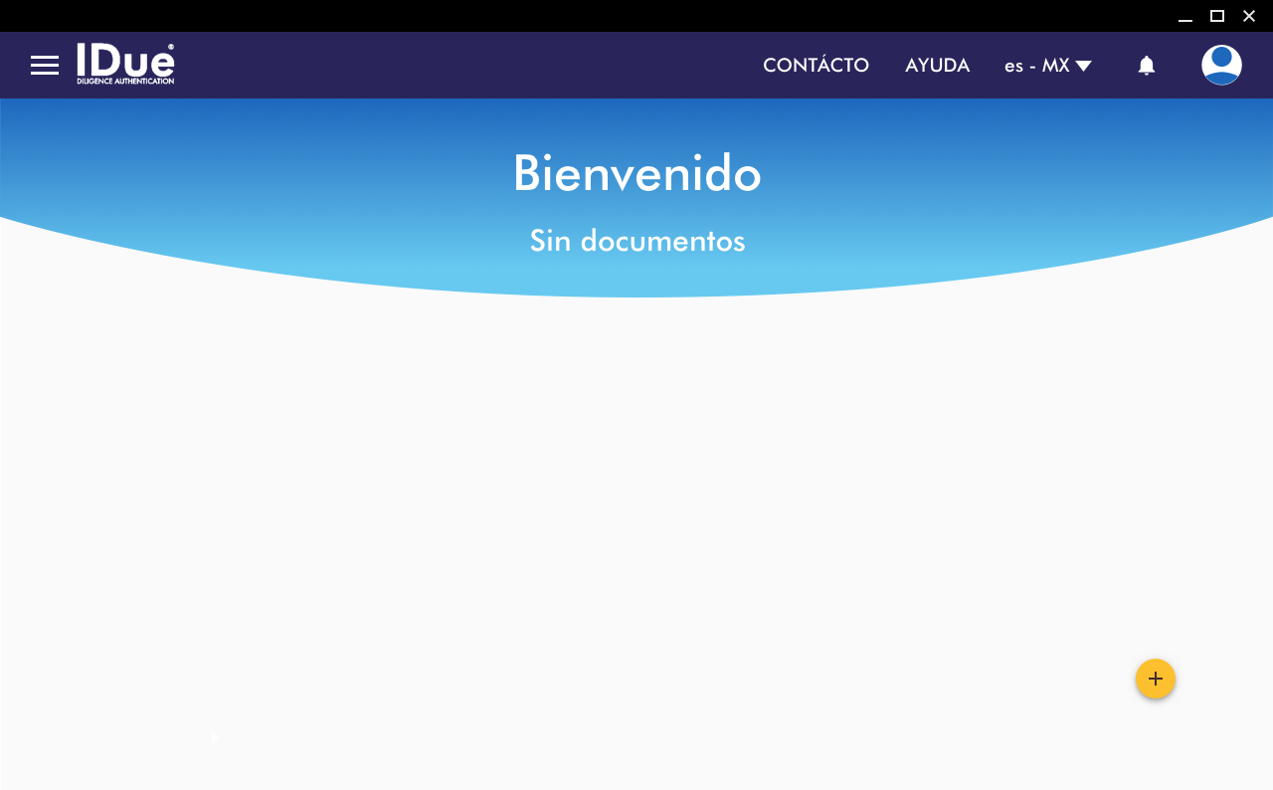
Task: Click the IDue logo
Action: tap(125, 61)
